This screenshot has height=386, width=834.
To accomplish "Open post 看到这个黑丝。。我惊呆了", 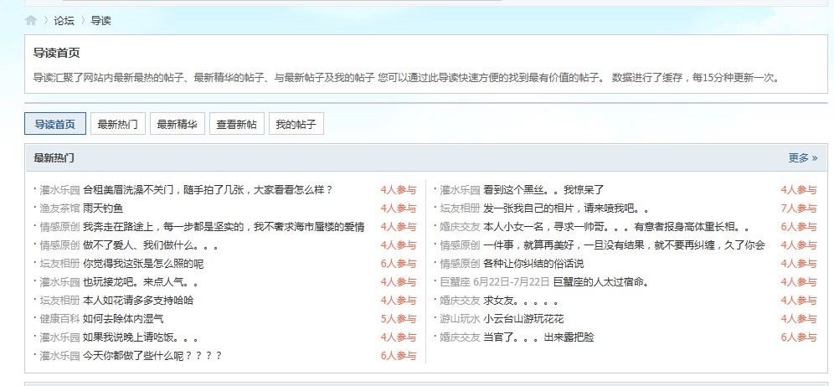I will tap(543, 190).
